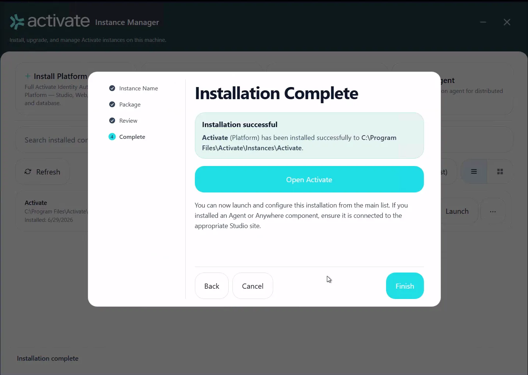Switch to grid view icon

point(500,172)
